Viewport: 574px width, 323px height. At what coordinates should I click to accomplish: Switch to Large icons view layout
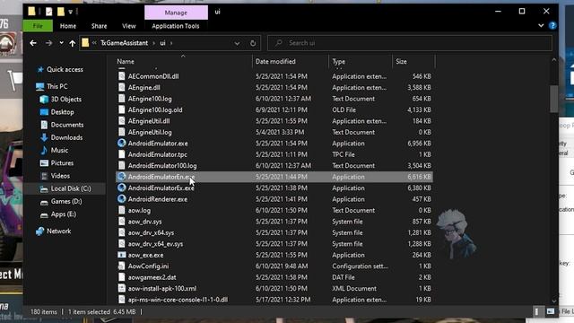click(550, 311)
